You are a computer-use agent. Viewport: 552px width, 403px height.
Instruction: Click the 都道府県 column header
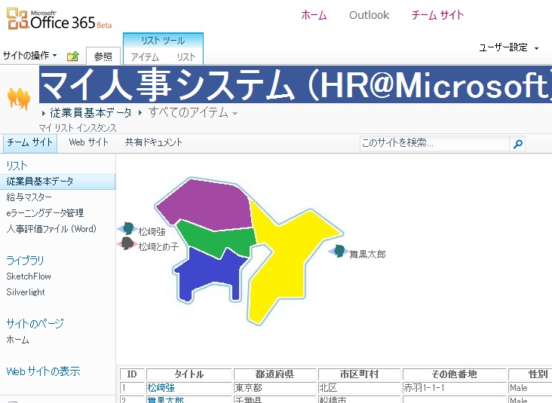point(274,374)
